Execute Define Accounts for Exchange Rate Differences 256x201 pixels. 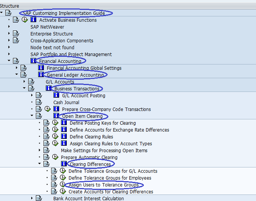55,129
